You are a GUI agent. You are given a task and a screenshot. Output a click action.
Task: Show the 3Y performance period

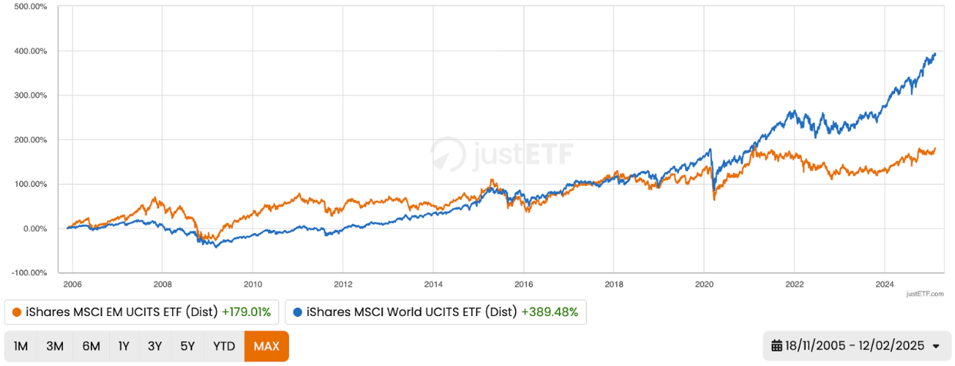tap(155, 346)
